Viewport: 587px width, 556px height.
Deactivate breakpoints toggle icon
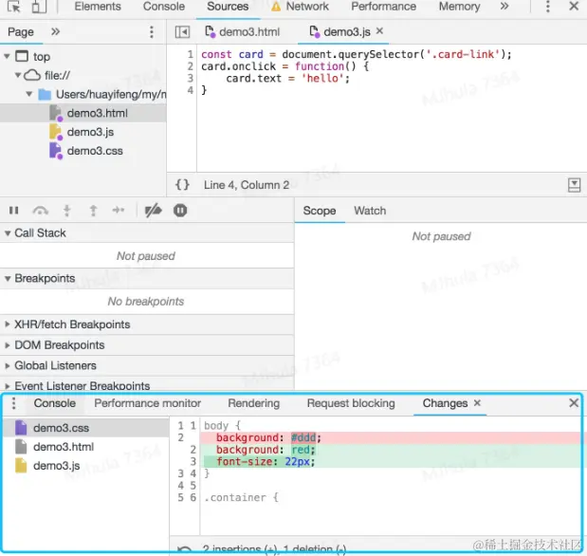(153, 211)
